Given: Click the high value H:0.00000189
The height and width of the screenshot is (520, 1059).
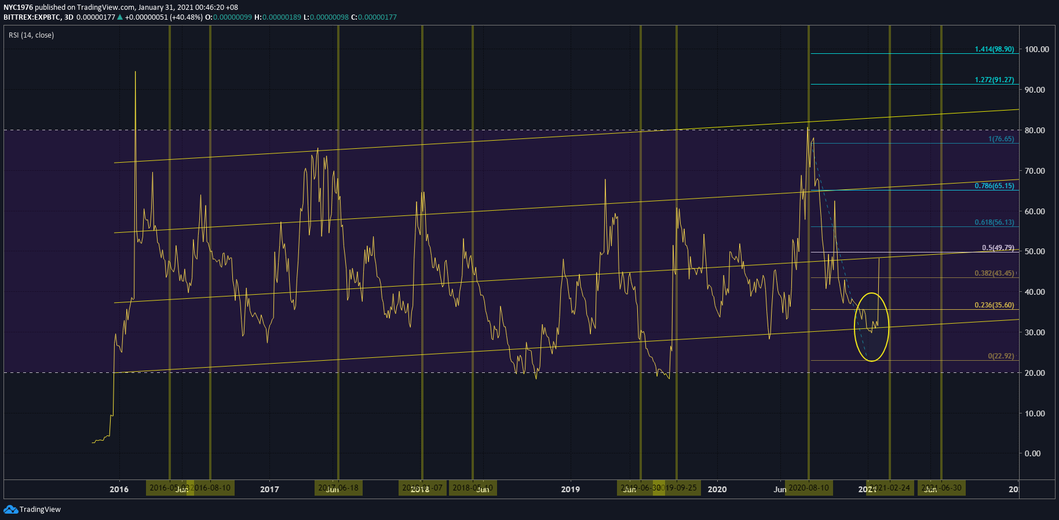Looking at the screenshot, I should tap(278, 17).
